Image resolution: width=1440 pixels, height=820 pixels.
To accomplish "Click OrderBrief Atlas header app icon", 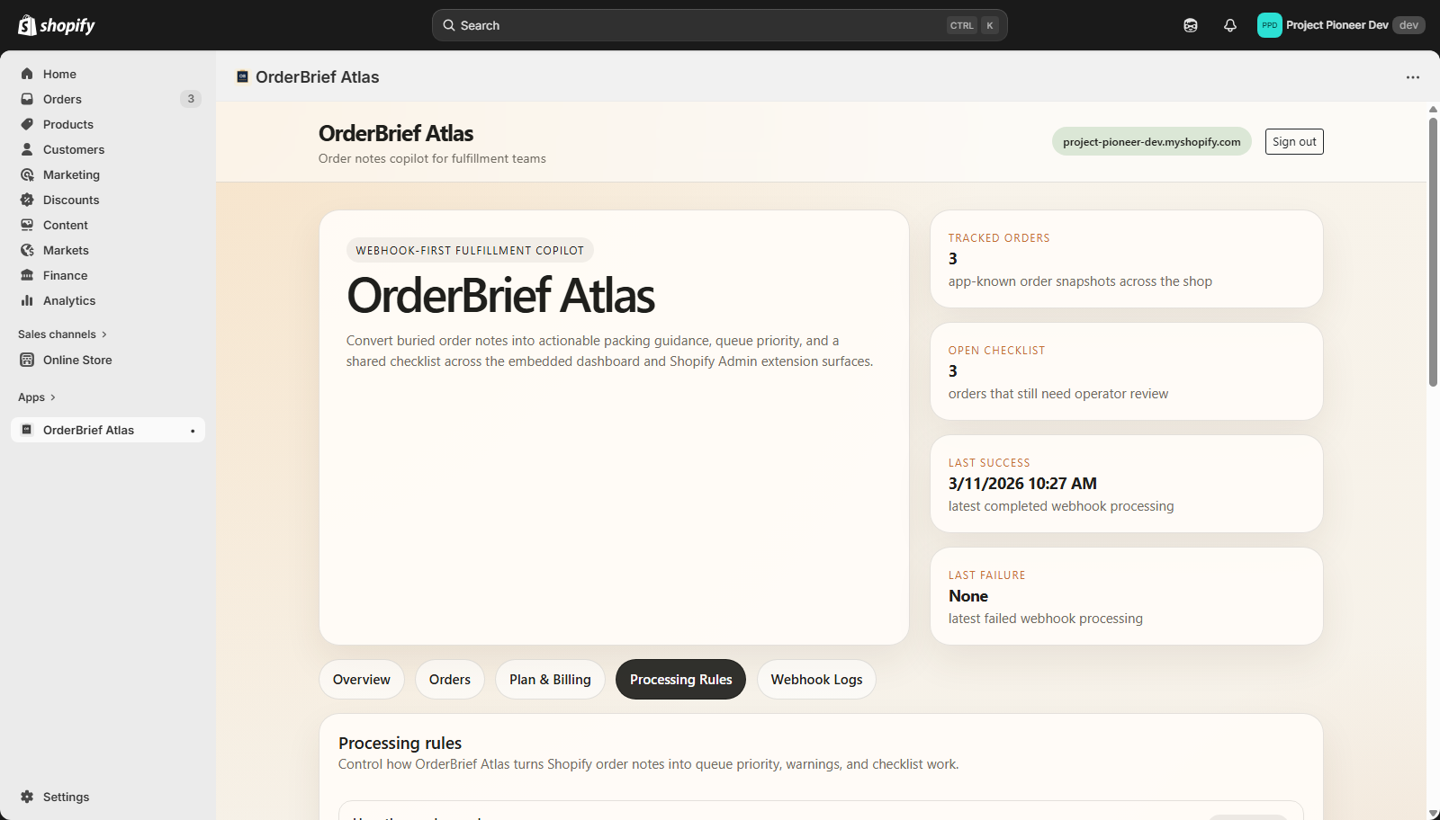I will (242, 76).
